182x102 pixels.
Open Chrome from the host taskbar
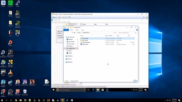pos(16,100)
